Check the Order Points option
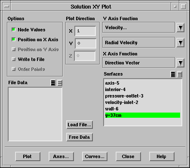 pos(14,69)
